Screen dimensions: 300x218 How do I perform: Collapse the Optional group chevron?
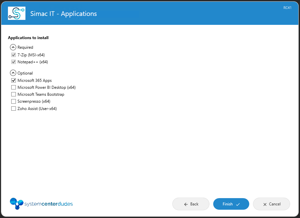(x=13, y=73)
